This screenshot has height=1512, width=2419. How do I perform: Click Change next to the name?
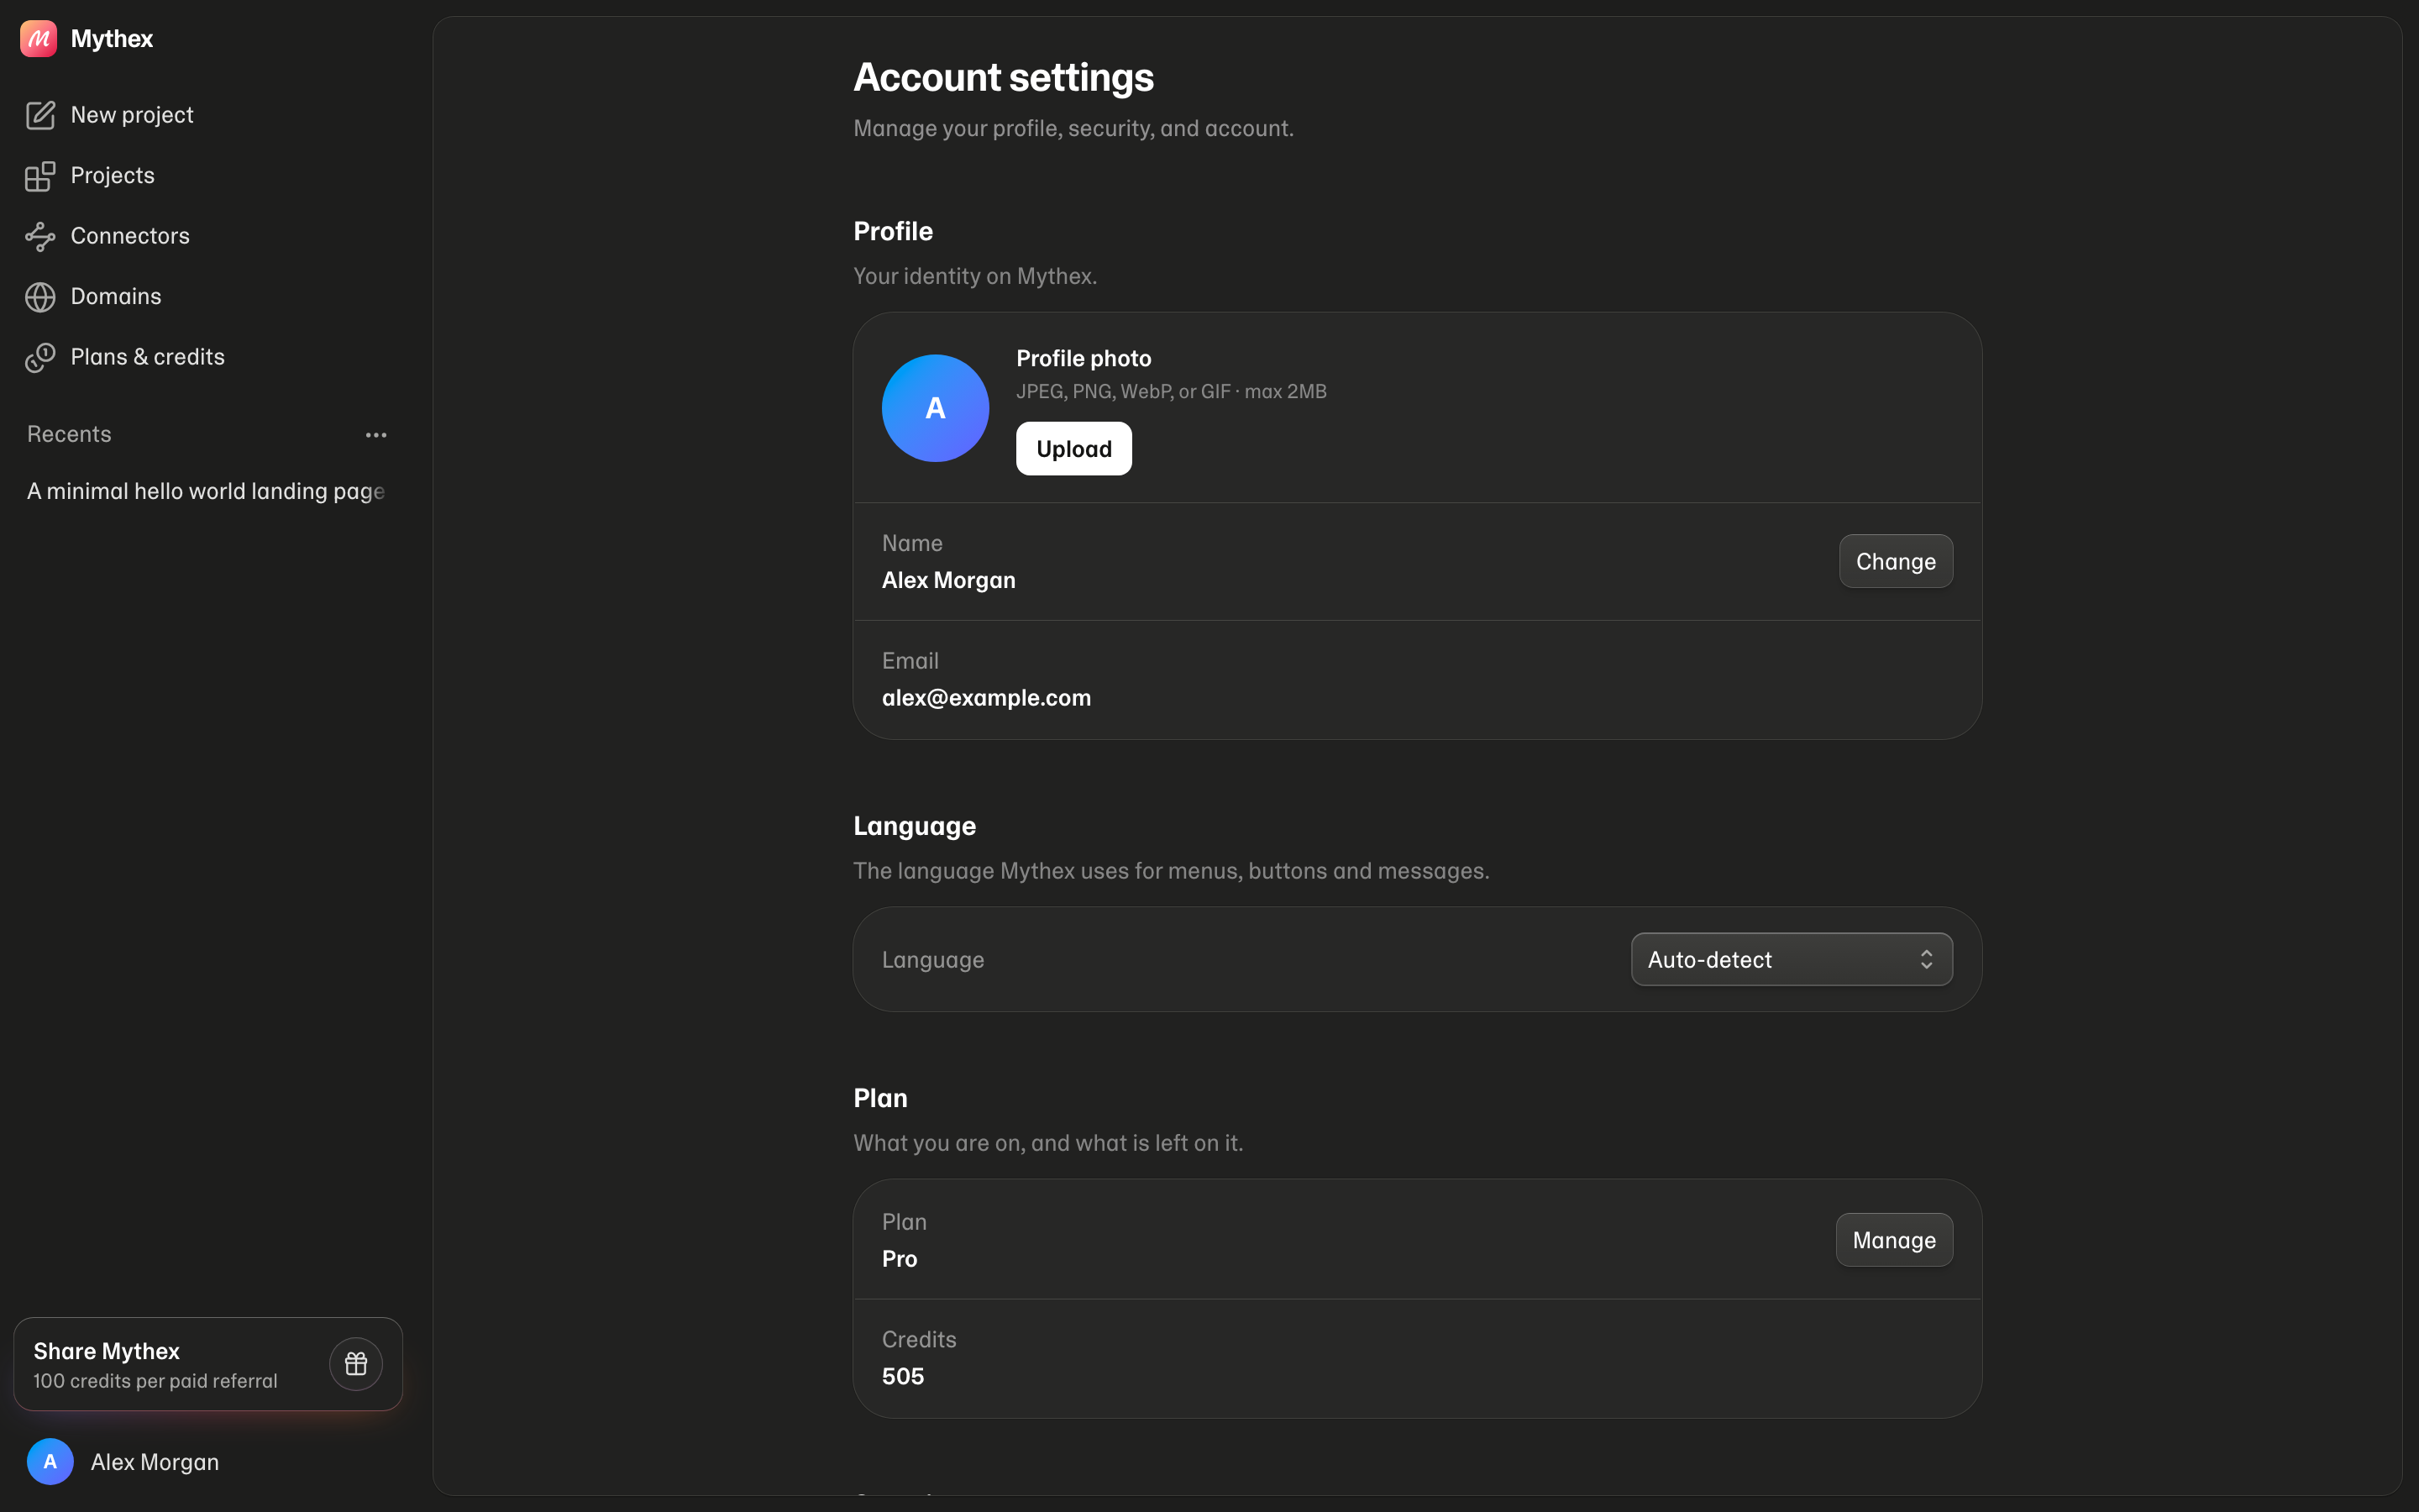pyautogui.click(x=1895, y=562)
